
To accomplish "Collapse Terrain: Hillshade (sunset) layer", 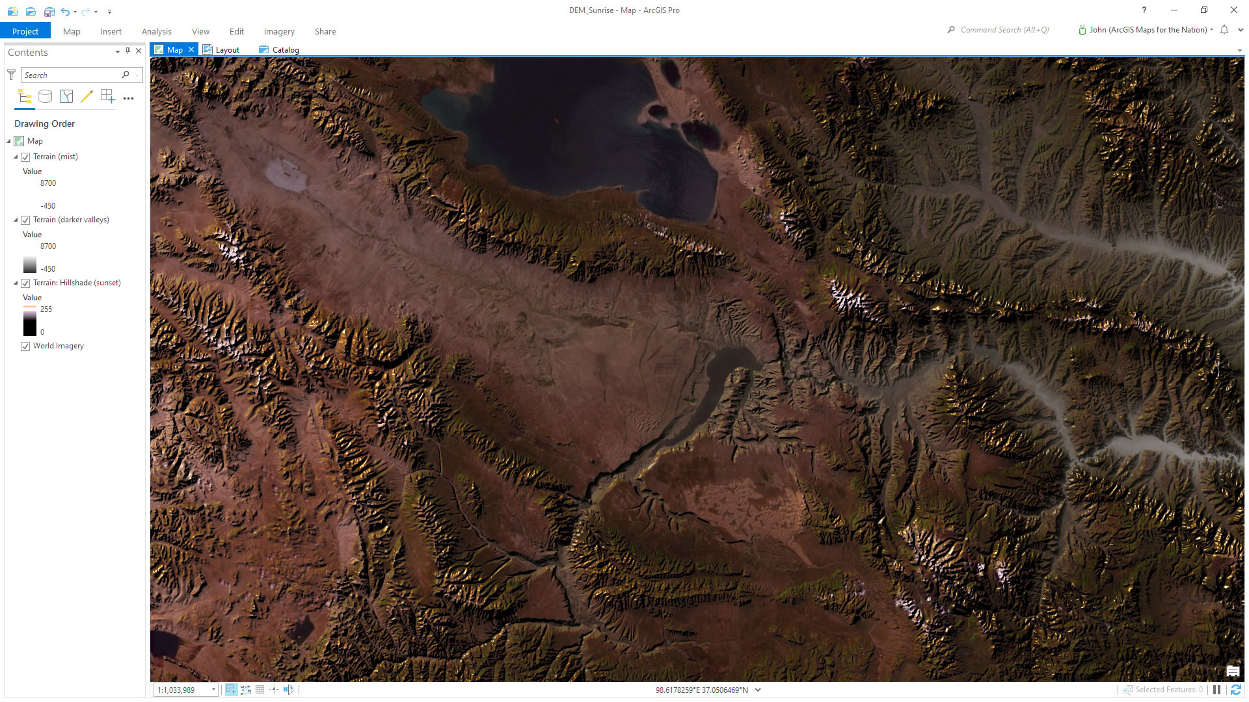I will pyautogui.click(x=16, y=283).
